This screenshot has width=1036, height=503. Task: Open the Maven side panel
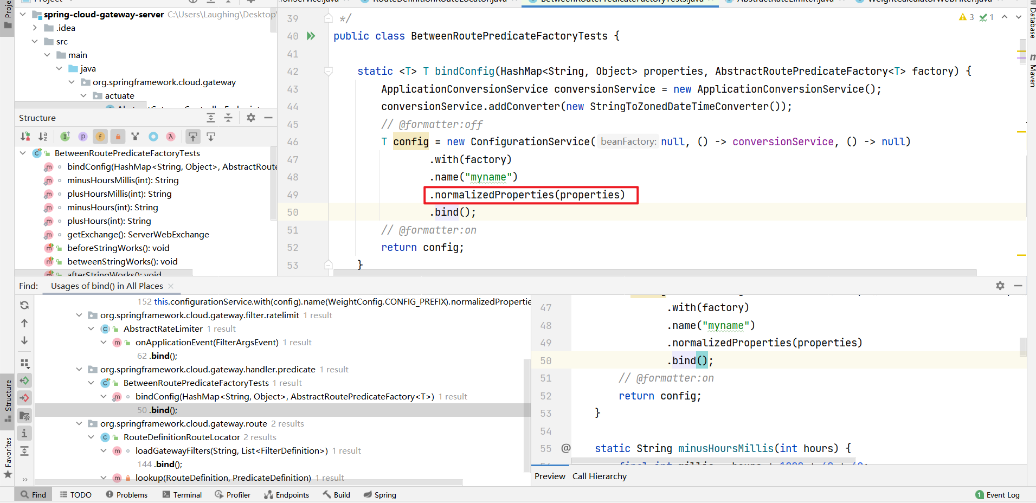(x=1032, y=70)
